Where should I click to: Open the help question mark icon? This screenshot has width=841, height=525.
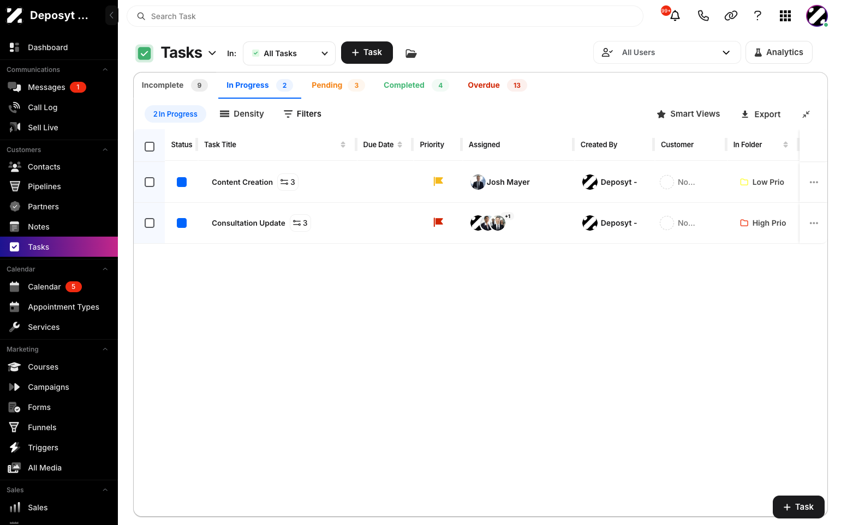pos(758,16)
